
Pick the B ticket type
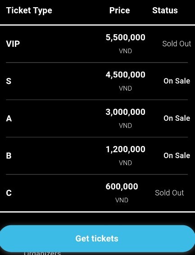tap(9, 155)
